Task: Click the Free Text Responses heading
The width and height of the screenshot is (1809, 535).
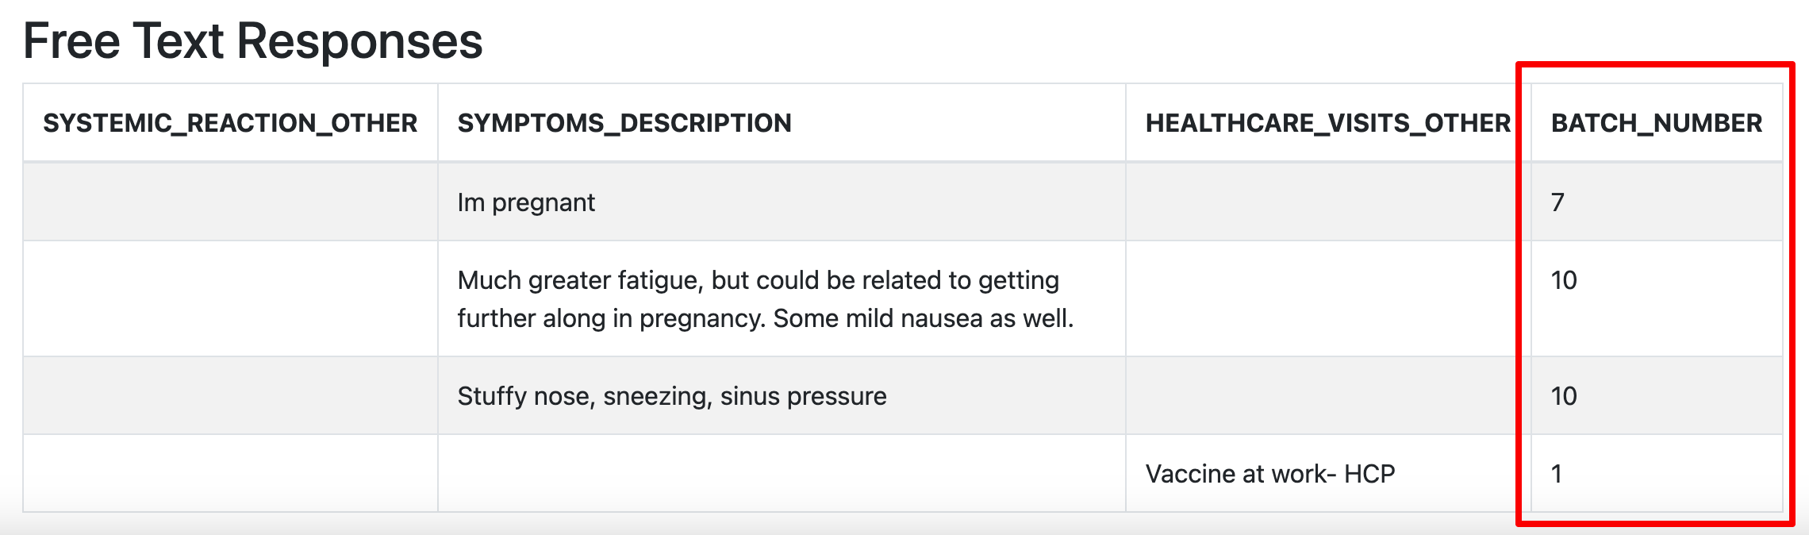Action: [x=253, y=41]
